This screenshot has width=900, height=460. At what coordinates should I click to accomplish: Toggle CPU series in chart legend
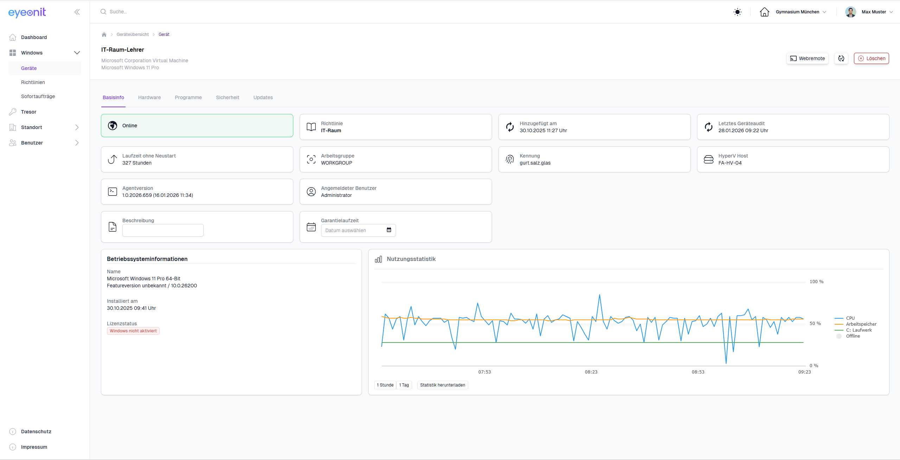[x=850, y=318]
